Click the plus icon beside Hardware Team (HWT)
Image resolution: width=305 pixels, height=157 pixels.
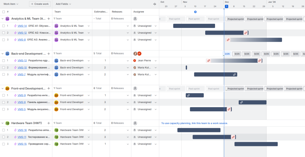[49, 123]
